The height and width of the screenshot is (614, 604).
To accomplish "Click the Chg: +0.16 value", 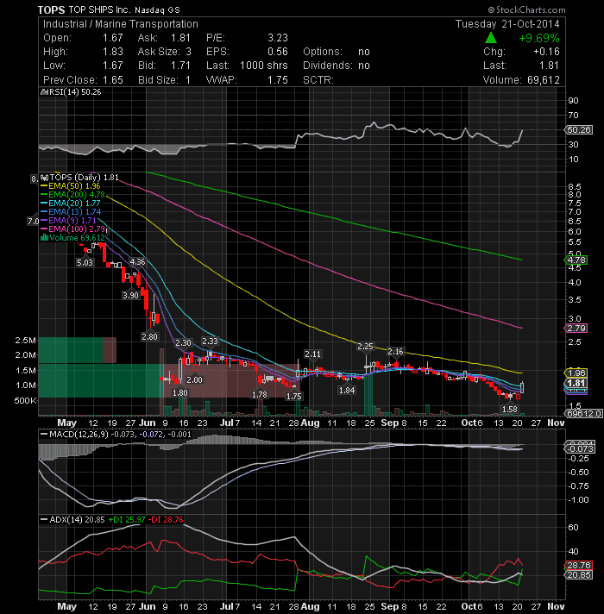I will coord(546,52).
